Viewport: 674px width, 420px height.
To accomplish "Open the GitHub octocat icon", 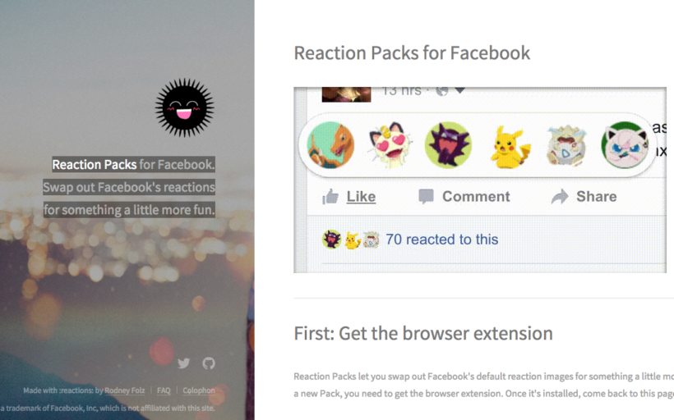I will (209, 363).
